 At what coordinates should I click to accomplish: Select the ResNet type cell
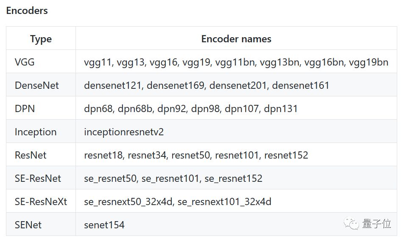(x=31, y=155)
